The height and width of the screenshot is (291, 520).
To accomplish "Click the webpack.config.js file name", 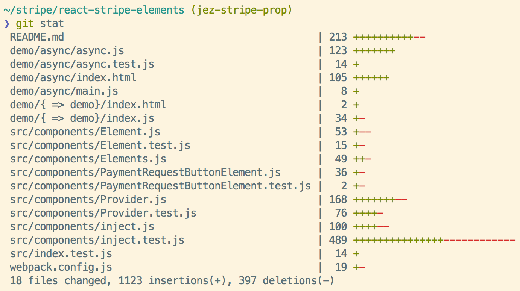I will pyautogui.click(x=61, y=267).
